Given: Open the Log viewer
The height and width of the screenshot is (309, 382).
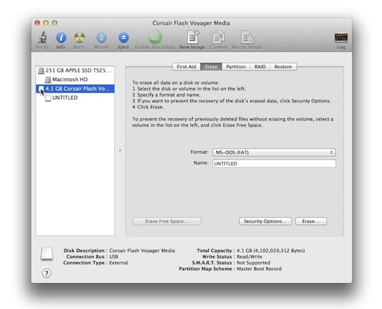Looking at the screenshot, I should click(341, 37).
